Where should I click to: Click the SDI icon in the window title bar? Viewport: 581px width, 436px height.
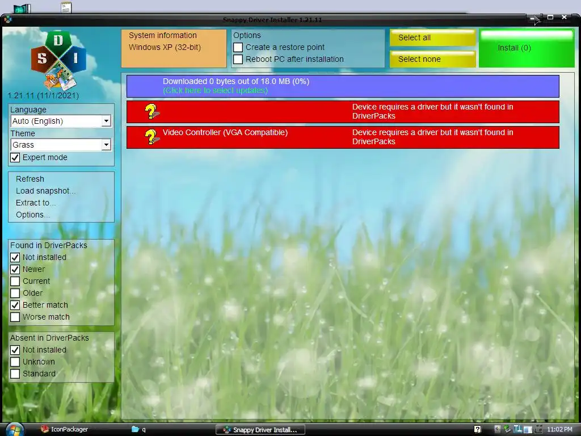8,19
